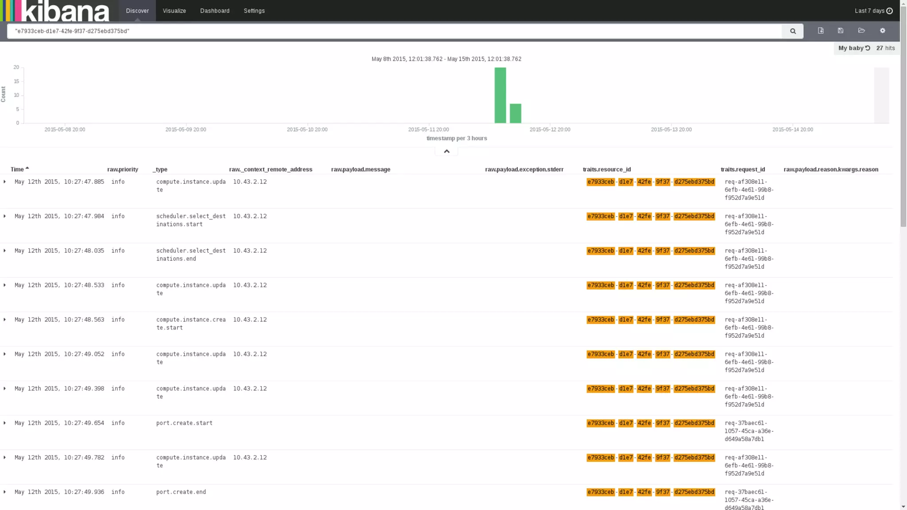The image size is (907, 510).
Task: Expand the row at 10:27:47.885
Action: pos(5,182)
